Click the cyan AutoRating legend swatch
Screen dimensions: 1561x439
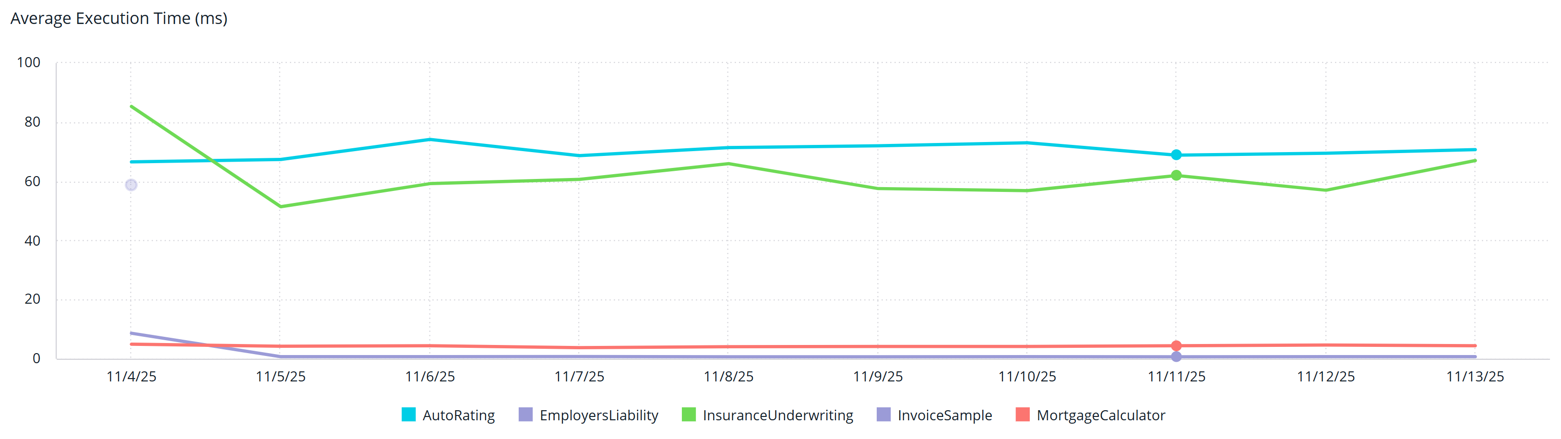coord(408,415)
